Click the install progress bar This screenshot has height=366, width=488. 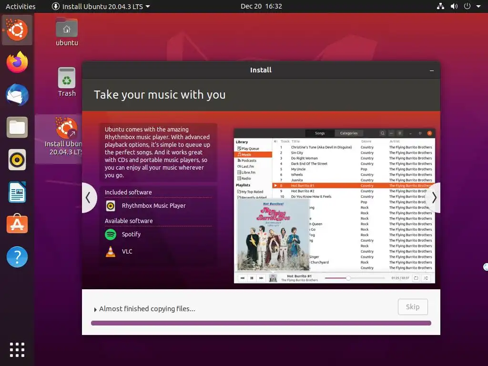pos(261,323)
